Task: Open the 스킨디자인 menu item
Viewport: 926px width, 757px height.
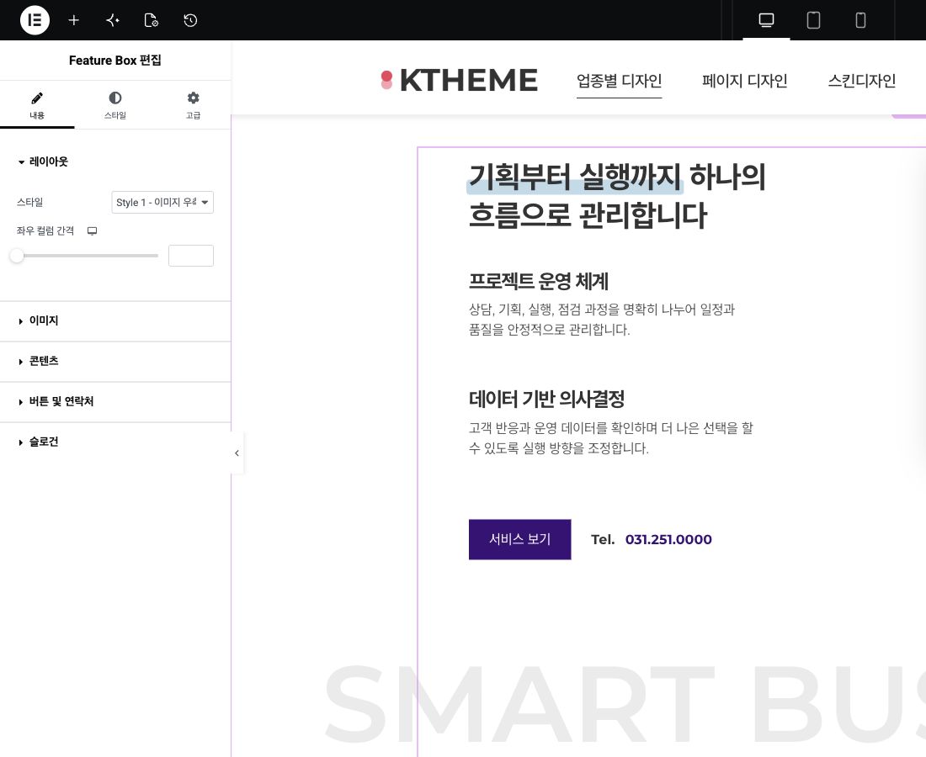Action: pyautogui.click(x=862, y=81)
